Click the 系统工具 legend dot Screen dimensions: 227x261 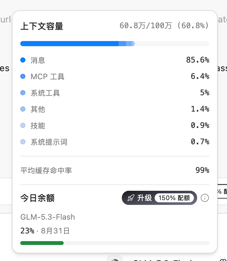(x=23, y=93)
